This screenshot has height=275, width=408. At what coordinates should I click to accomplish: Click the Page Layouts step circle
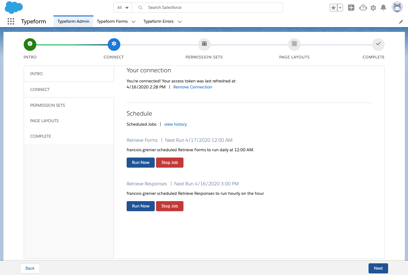point(294,44)
